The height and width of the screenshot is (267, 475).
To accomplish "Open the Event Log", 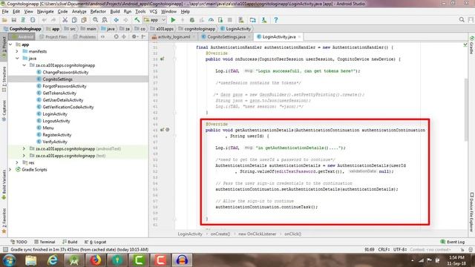I will (x=453, y=242).
